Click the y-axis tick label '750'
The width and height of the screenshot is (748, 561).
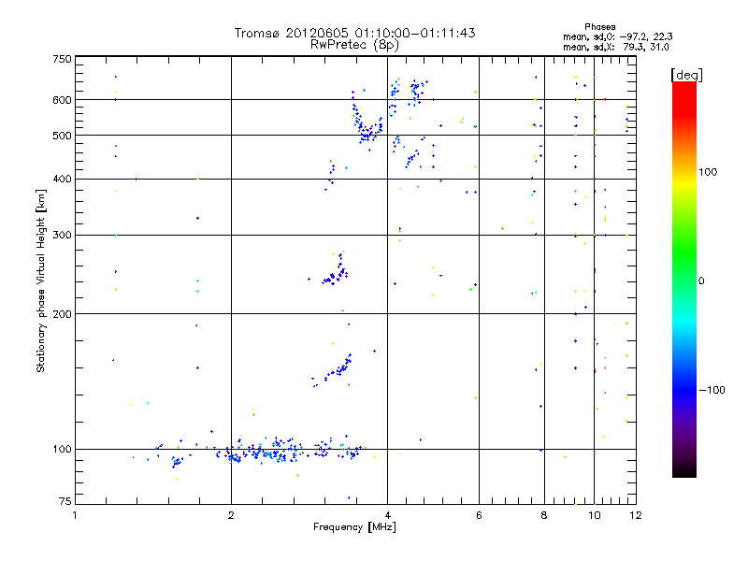click(x=62, y=59)
